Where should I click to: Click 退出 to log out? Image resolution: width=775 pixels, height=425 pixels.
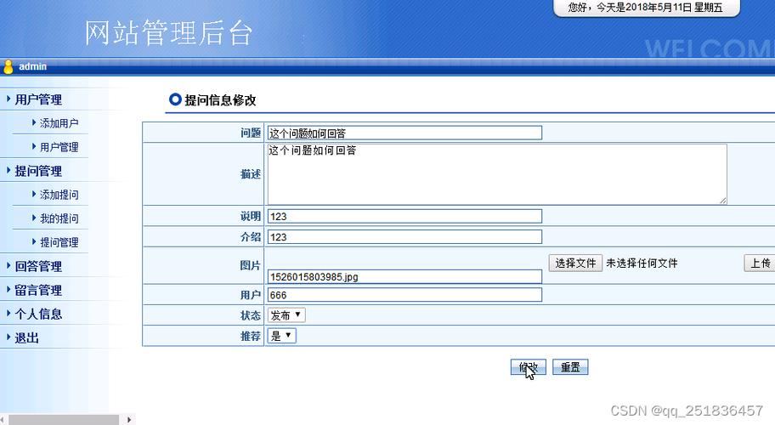(26, 338)
